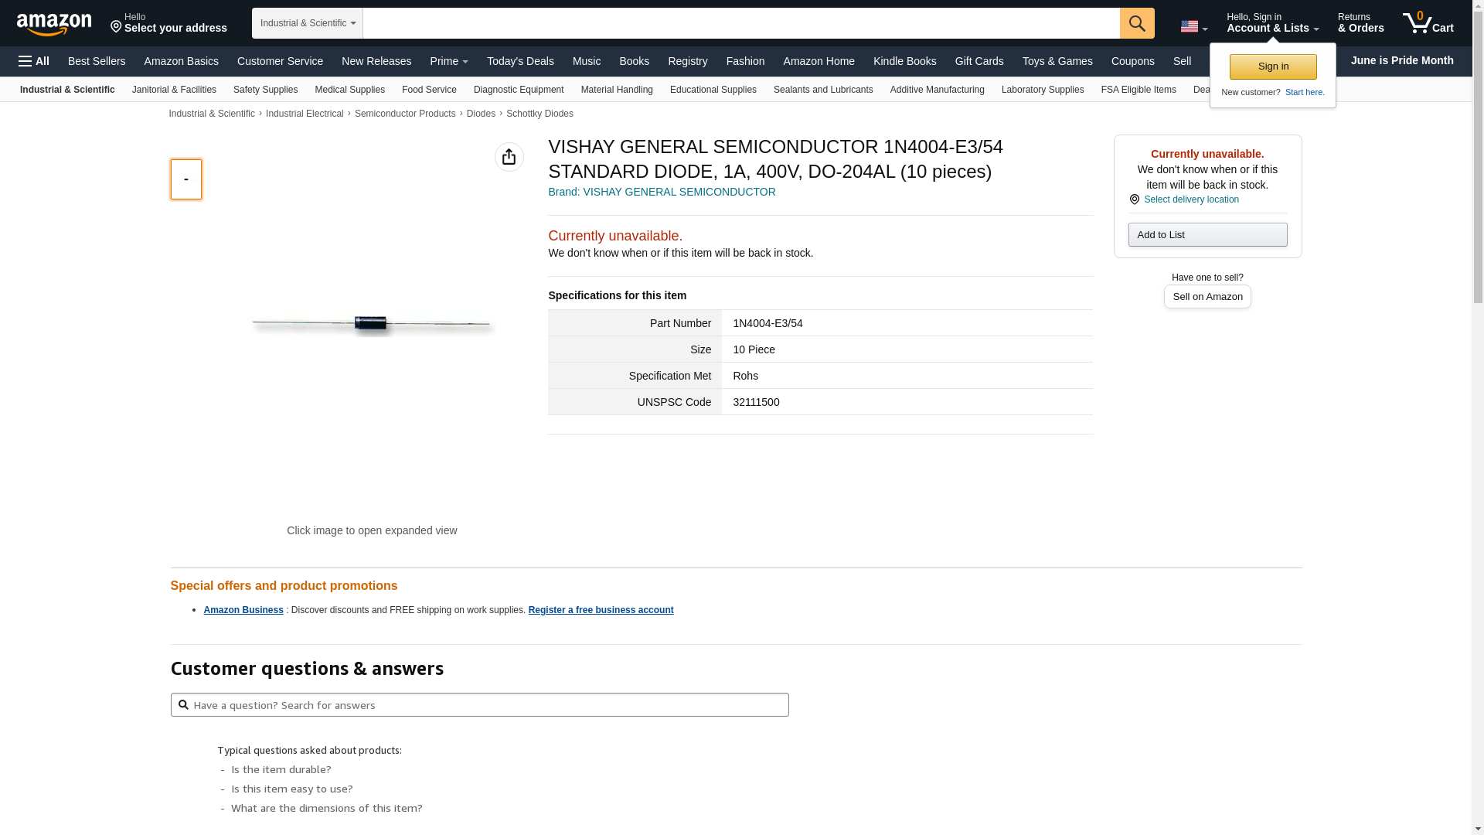Viewport: 1484px width, 835px height.
Task: Click the Diodes breadcrumb link
Action: point(481,114)
